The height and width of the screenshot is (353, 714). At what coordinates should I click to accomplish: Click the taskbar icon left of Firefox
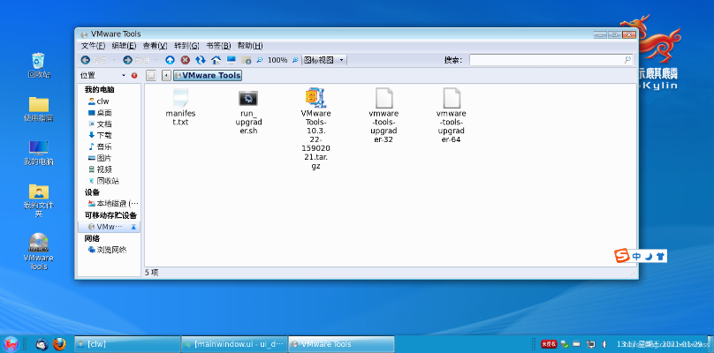point(42,344)
